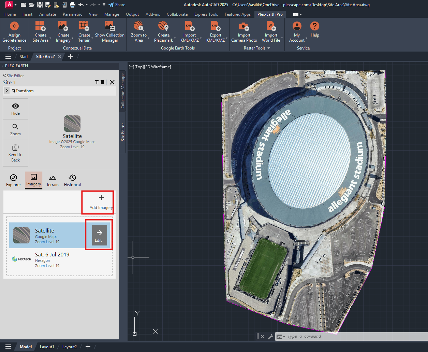Viewport: 428px width, 352px height.
Task: Click the Add Imagery button
Action: (101, 202)
